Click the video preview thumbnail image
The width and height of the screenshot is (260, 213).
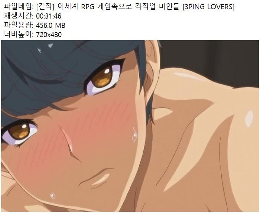[130, 126]
